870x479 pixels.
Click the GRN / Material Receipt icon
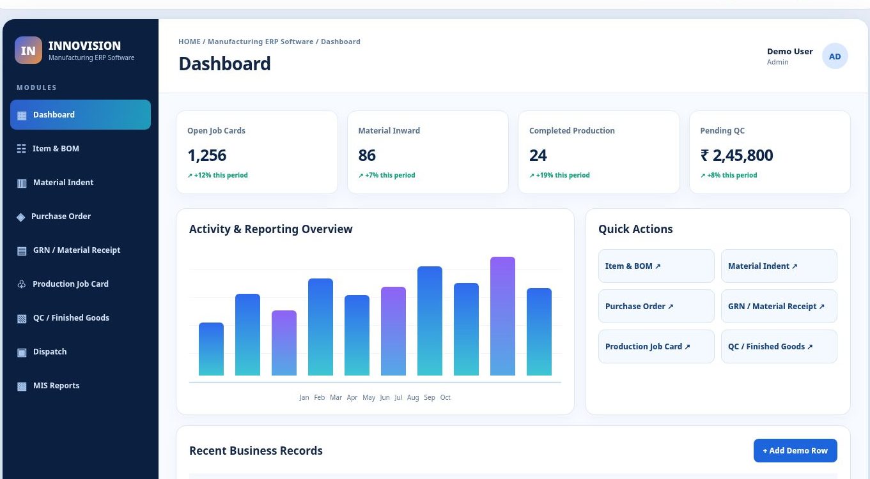(22, 251)
